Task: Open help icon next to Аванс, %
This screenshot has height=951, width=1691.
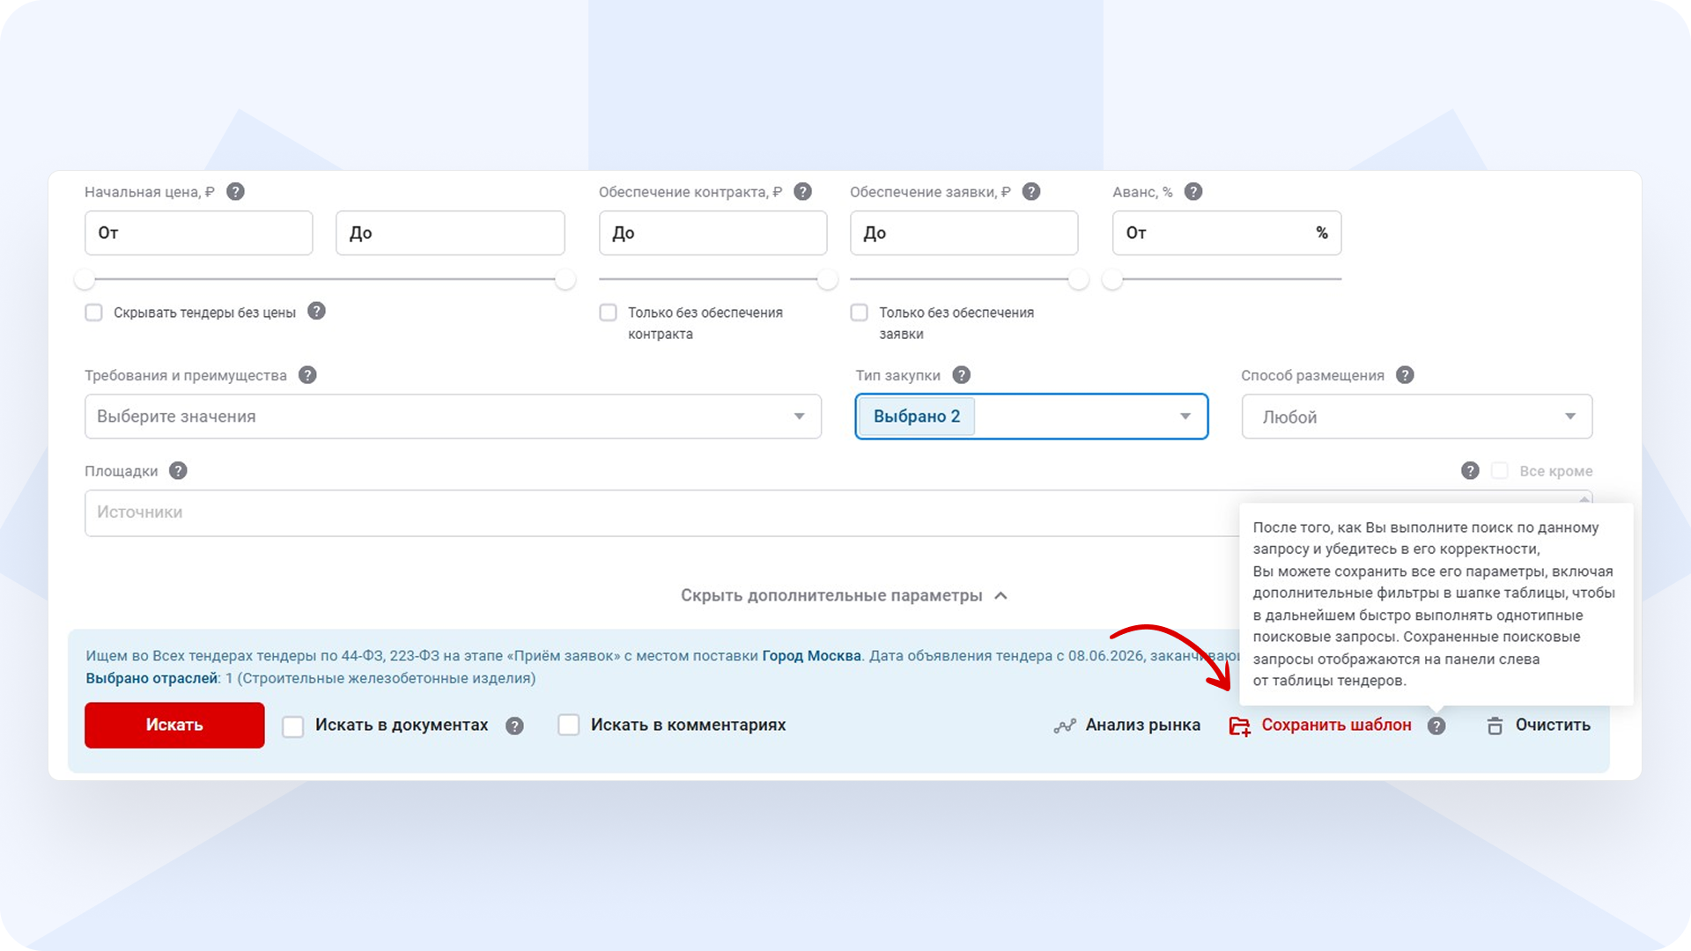Action: point(1193,192)
